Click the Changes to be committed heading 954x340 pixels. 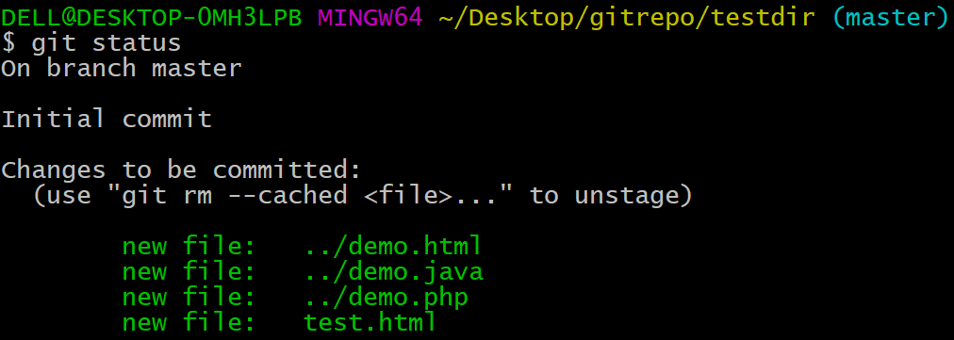click(x=181, y=170)
